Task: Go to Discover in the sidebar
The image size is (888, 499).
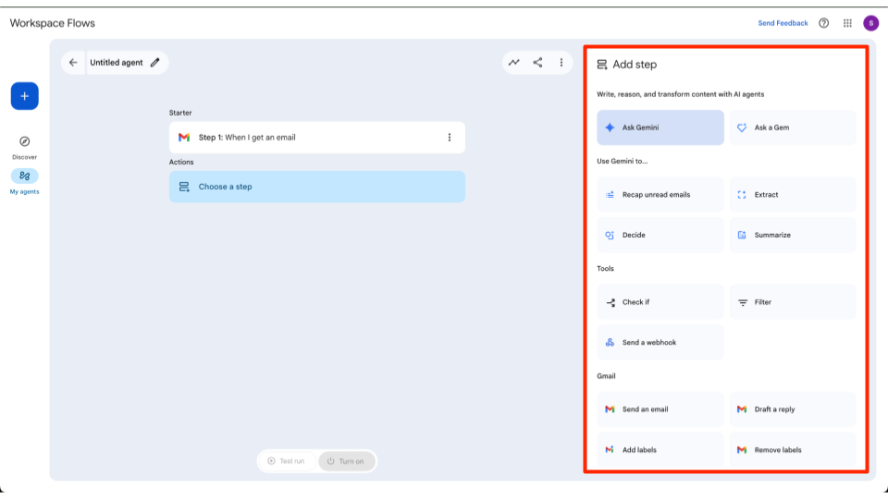Action: [24, 146]
